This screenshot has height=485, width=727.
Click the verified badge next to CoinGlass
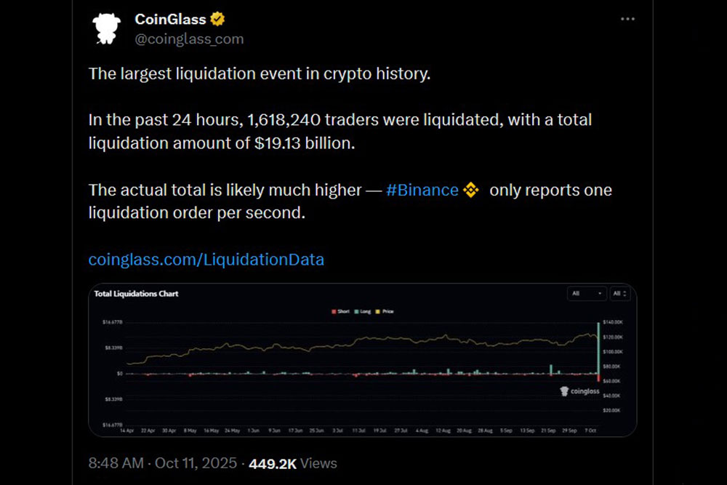coord(217,19)
